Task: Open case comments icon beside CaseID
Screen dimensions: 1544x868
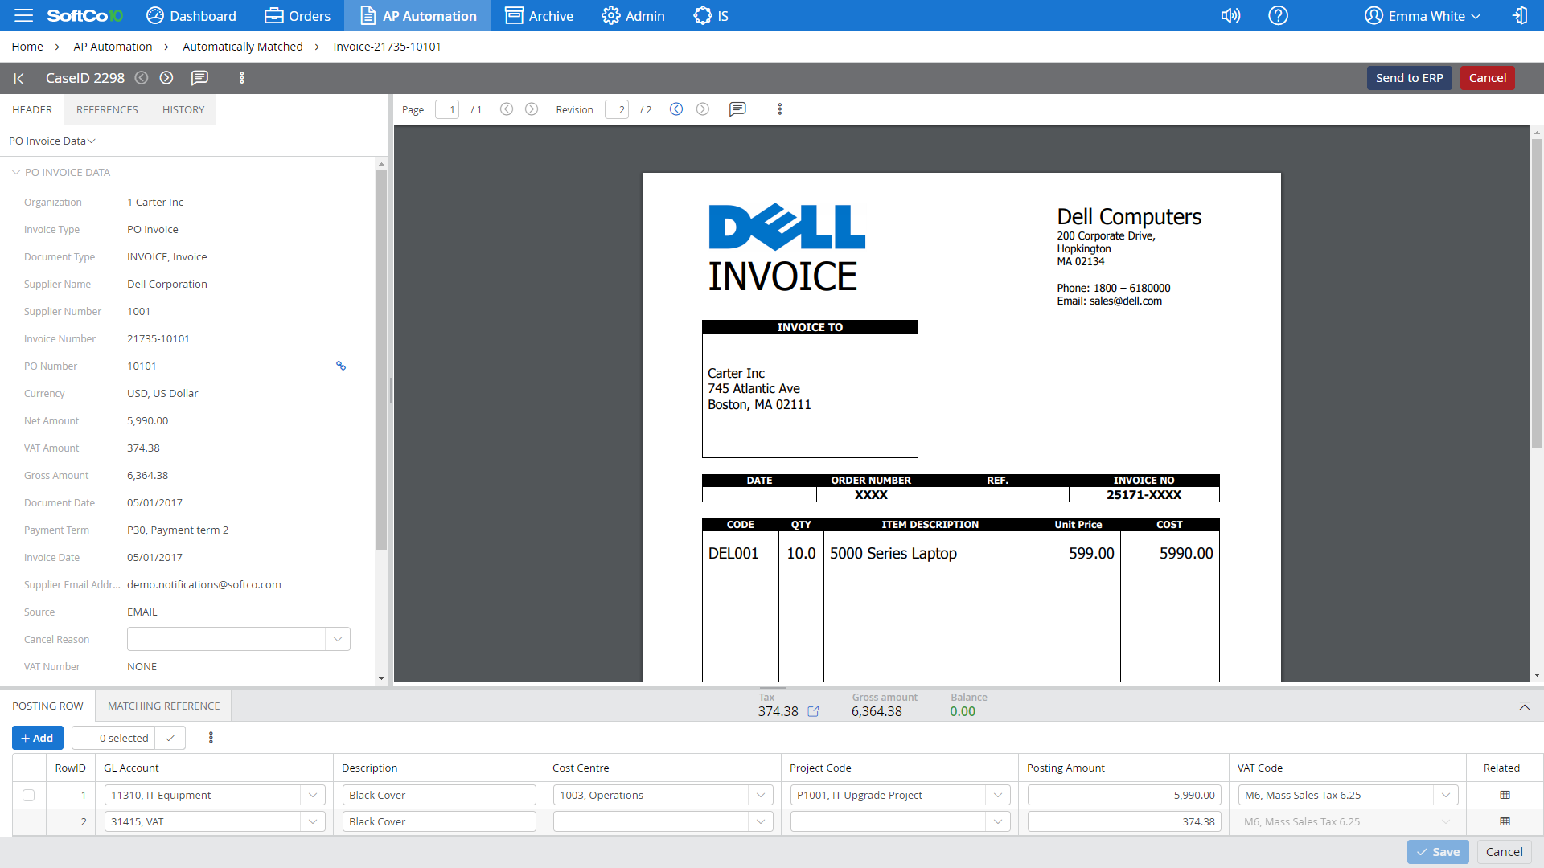Action: tap(199, 78)
